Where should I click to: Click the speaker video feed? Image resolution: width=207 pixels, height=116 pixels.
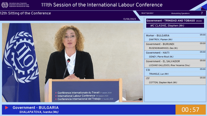pos(72,63)
